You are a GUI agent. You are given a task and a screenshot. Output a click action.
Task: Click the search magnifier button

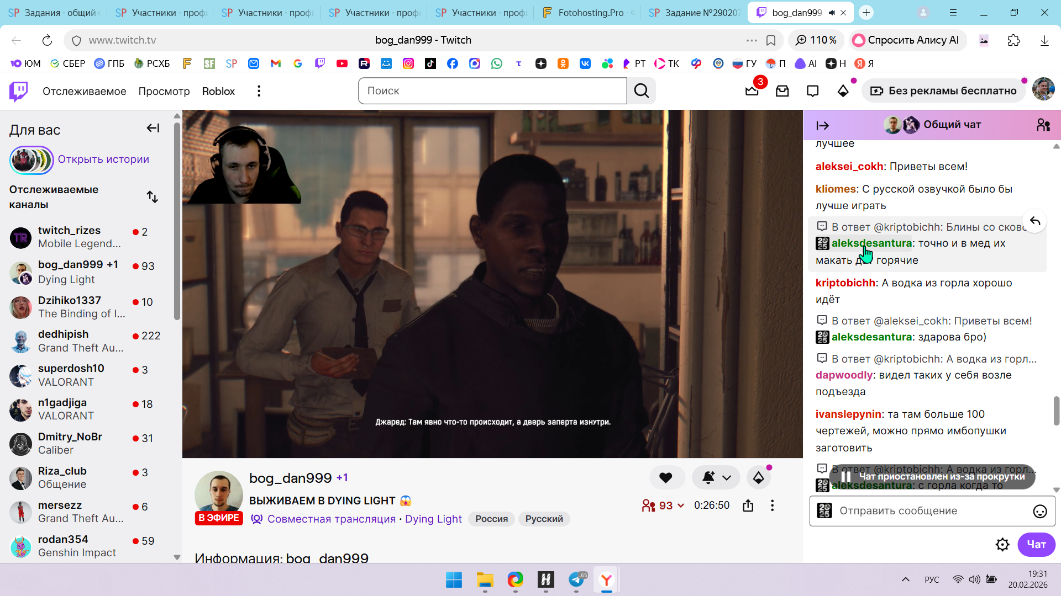(642, 91)
